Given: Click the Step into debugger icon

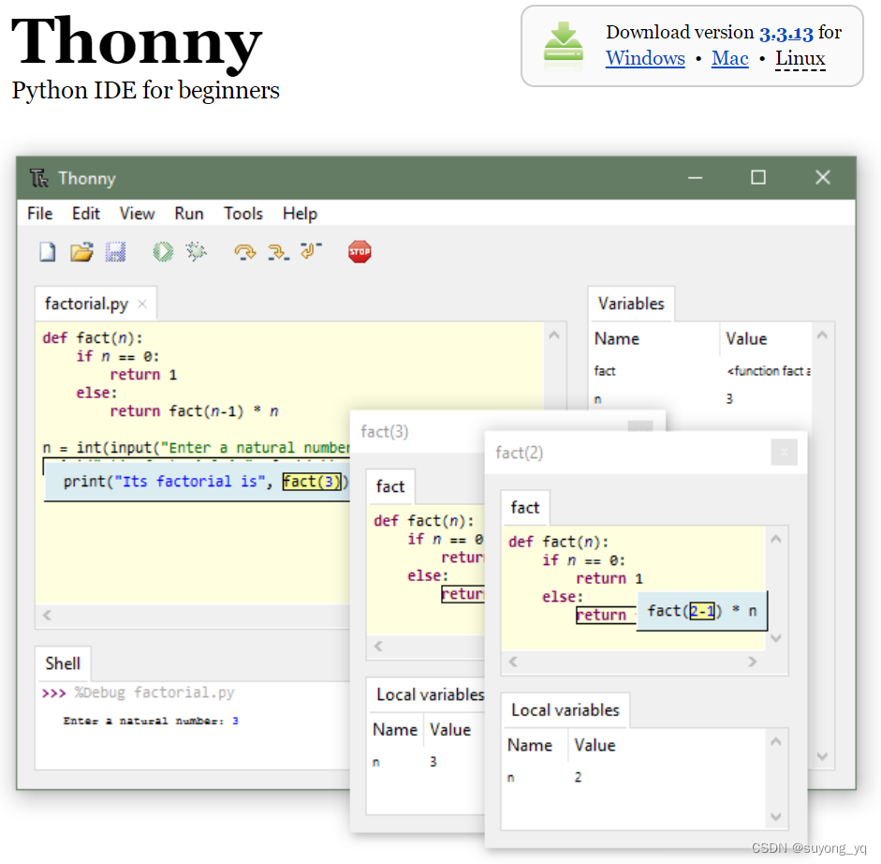Looking at the screenshot, I should point(278,252).
